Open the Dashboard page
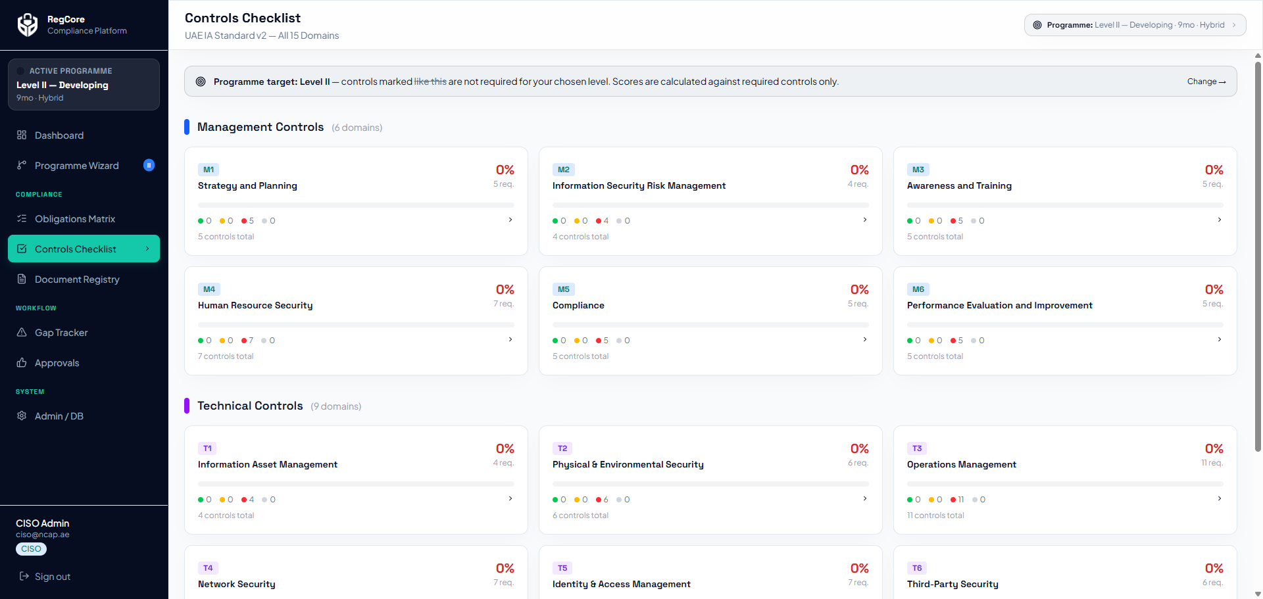Image resolution: width=1263 pixels, height=599 pixels. point(84,135)
